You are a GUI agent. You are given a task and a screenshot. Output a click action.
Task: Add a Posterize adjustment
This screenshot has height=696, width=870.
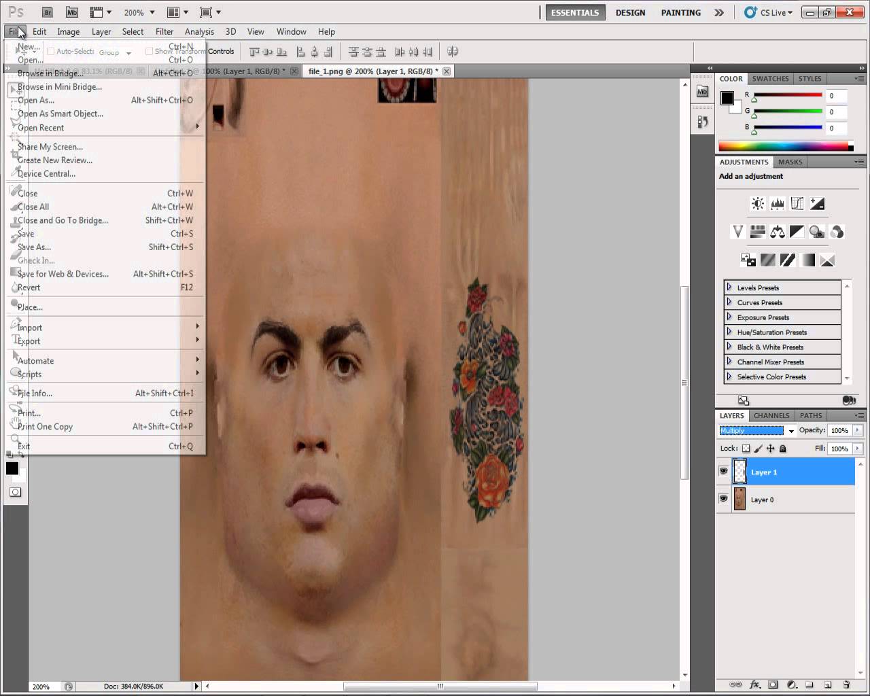768,260
